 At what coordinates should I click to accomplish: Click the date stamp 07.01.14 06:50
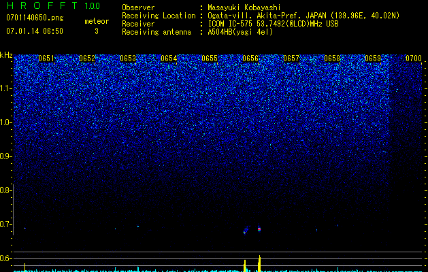(x=35, y=31)
